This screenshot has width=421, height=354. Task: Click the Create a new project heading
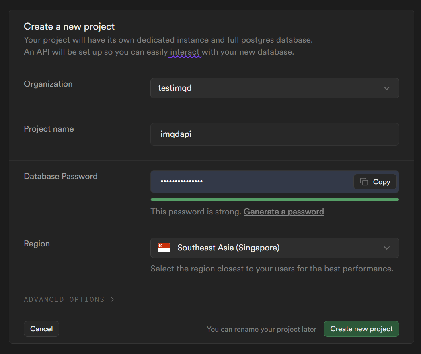[69, 26]
